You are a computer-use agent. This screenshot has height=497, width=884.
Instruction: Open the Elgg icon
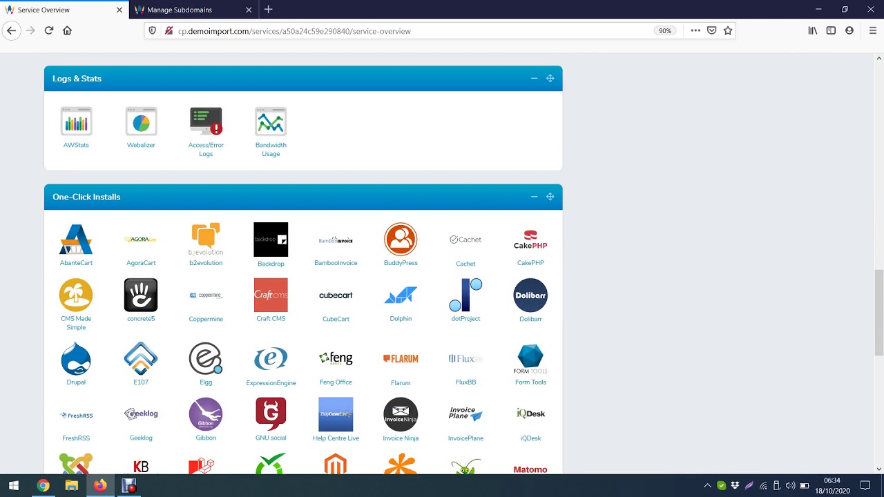tap(206, 359)
